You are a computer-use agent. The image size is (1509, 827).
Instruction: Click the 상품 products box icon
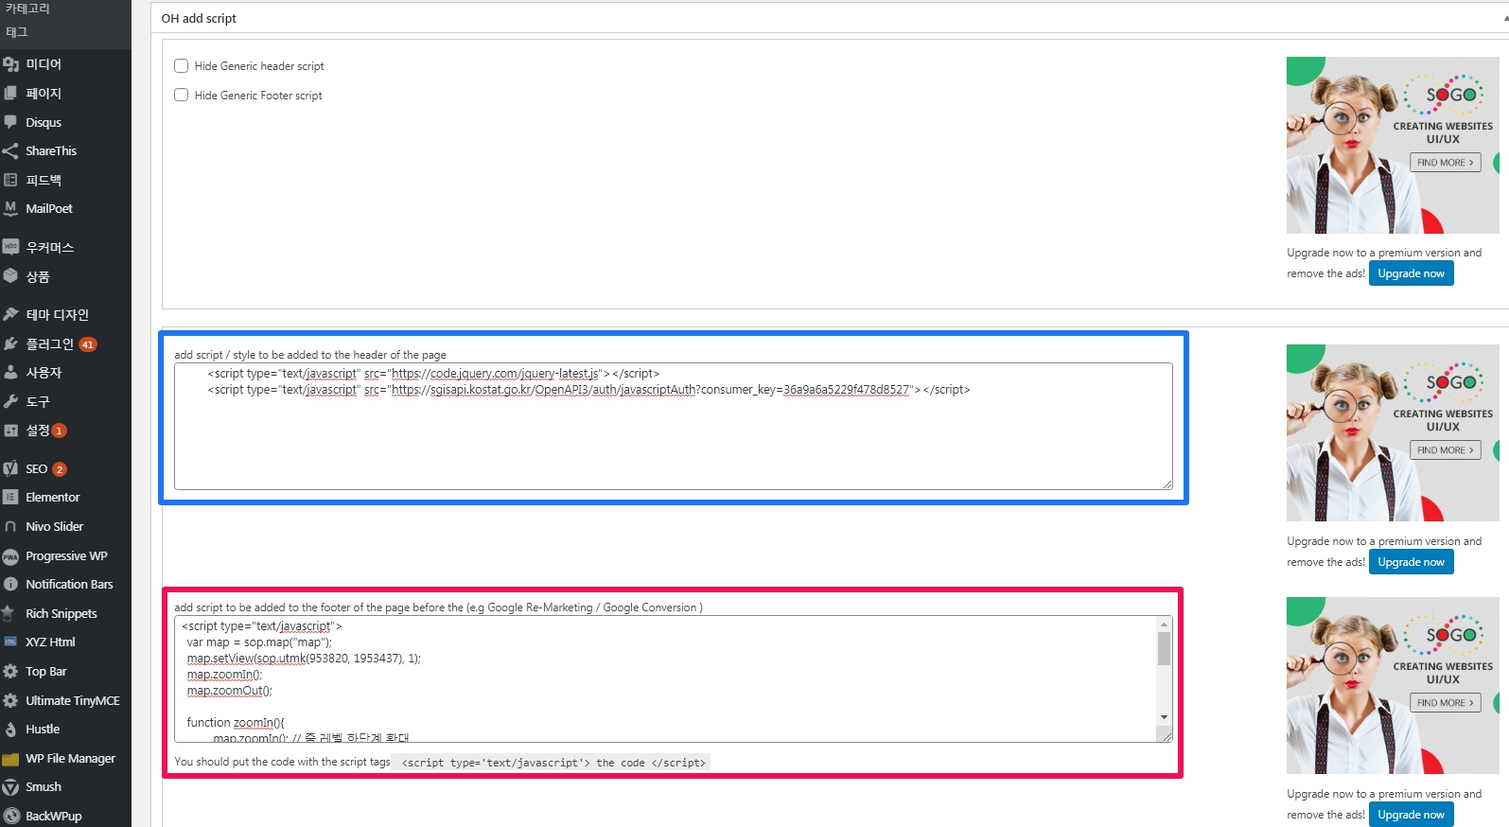pyautogui.click(x=10, y=276)
